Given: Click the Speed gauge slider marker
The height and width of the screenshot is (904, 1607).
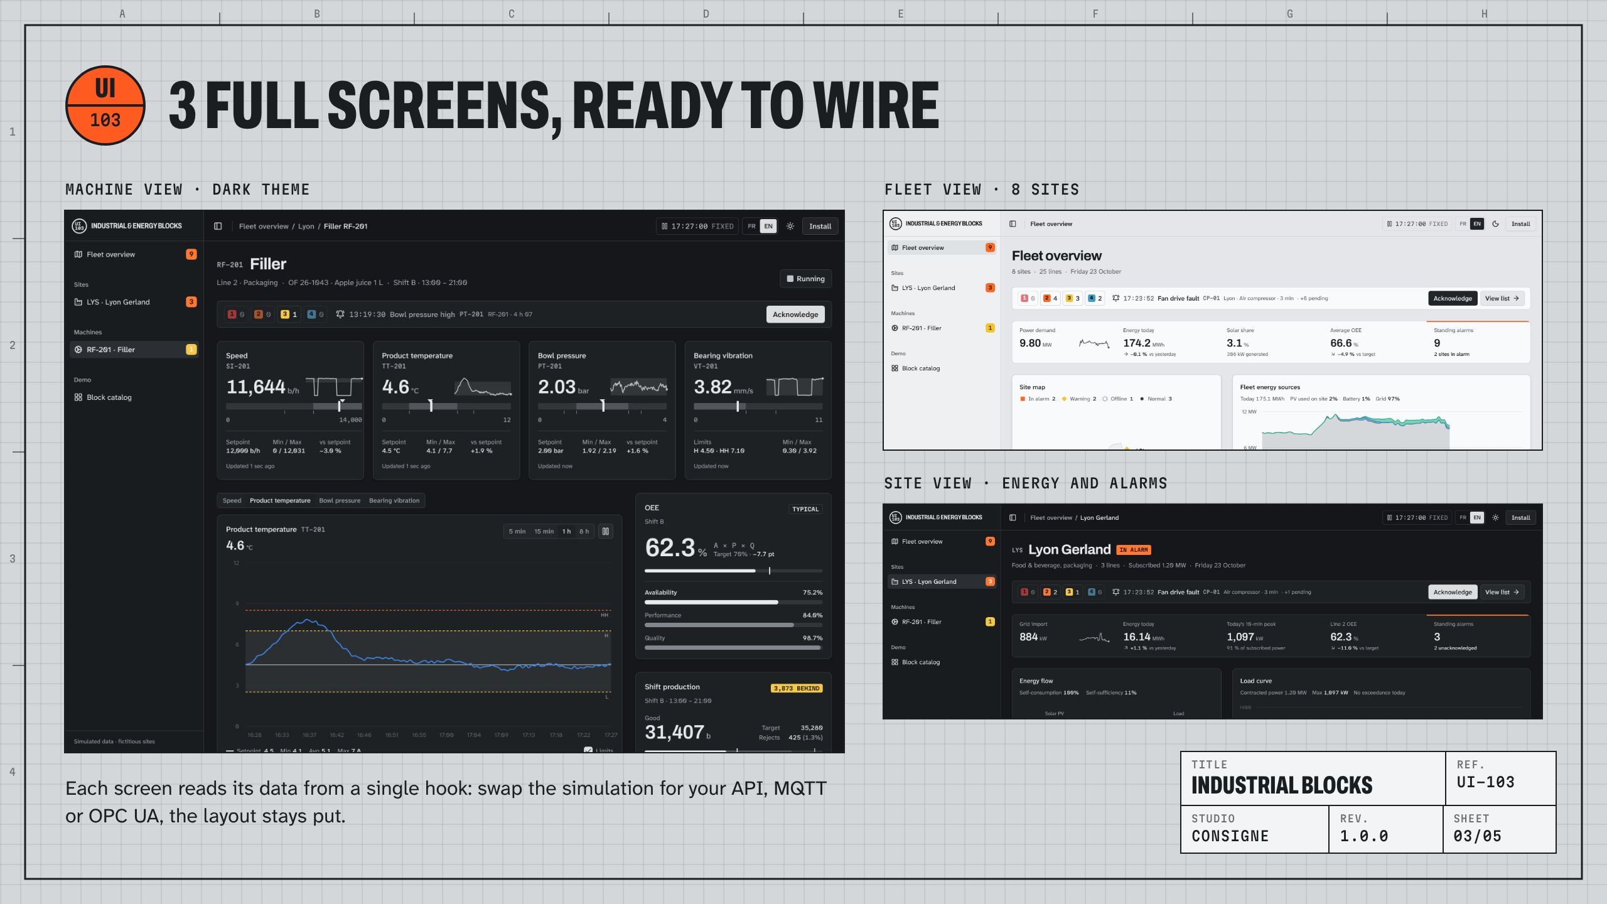Looking at the screenshot, I should point(340,405).
